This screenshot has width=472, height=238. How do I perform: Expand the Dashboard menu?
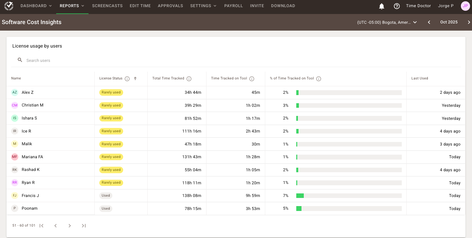[x=36, y=6]
